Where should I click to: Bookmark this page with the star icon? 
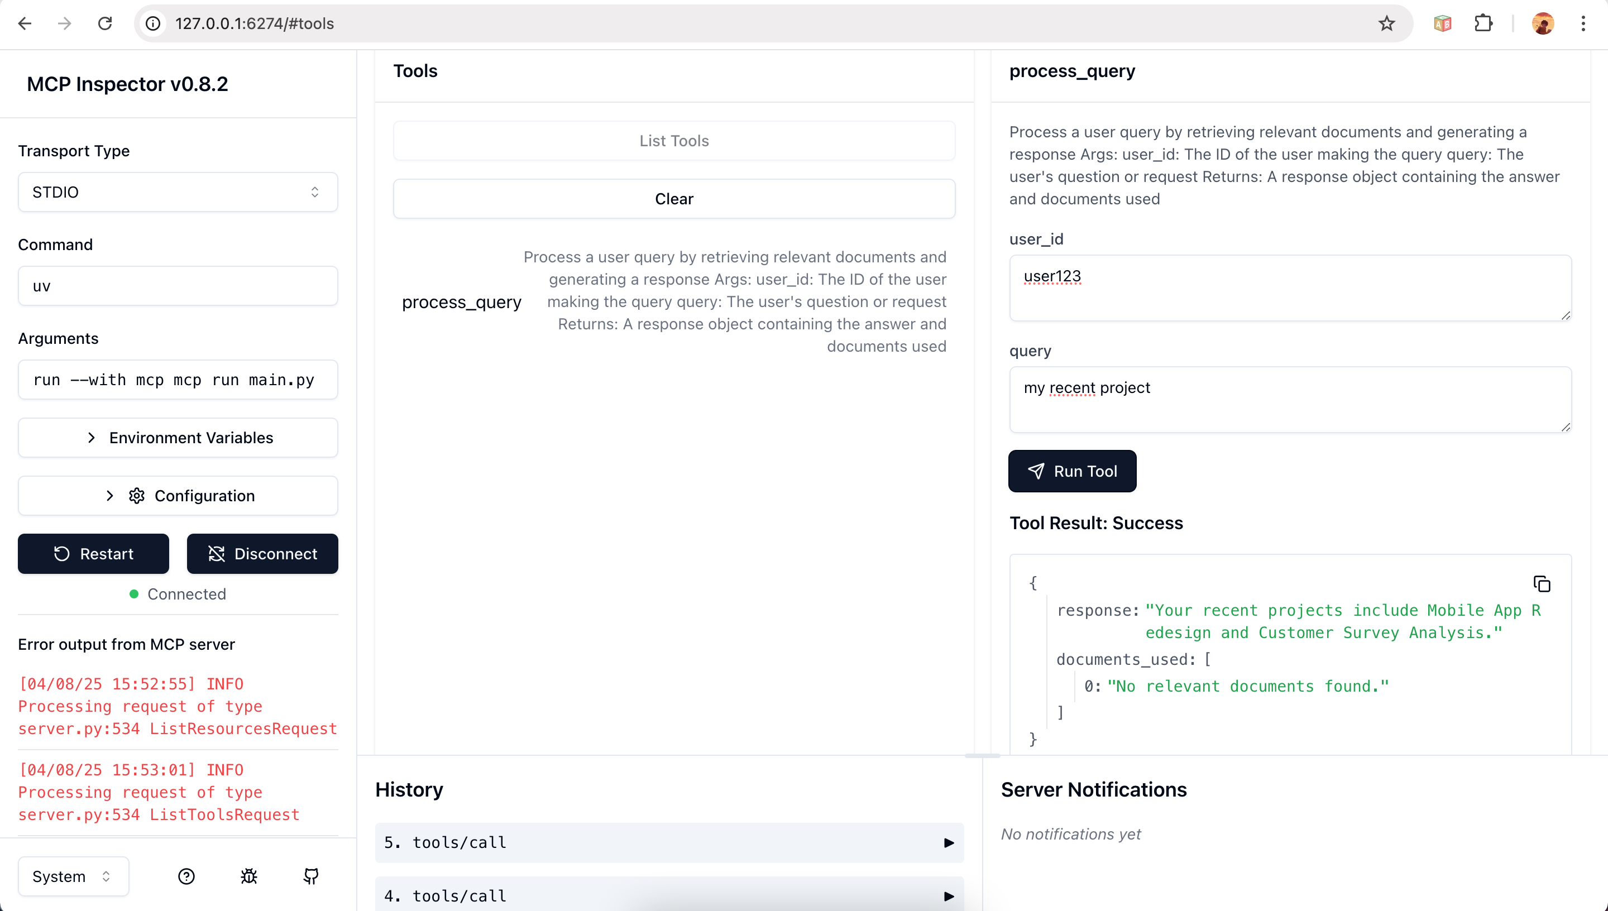point(1386,24)
